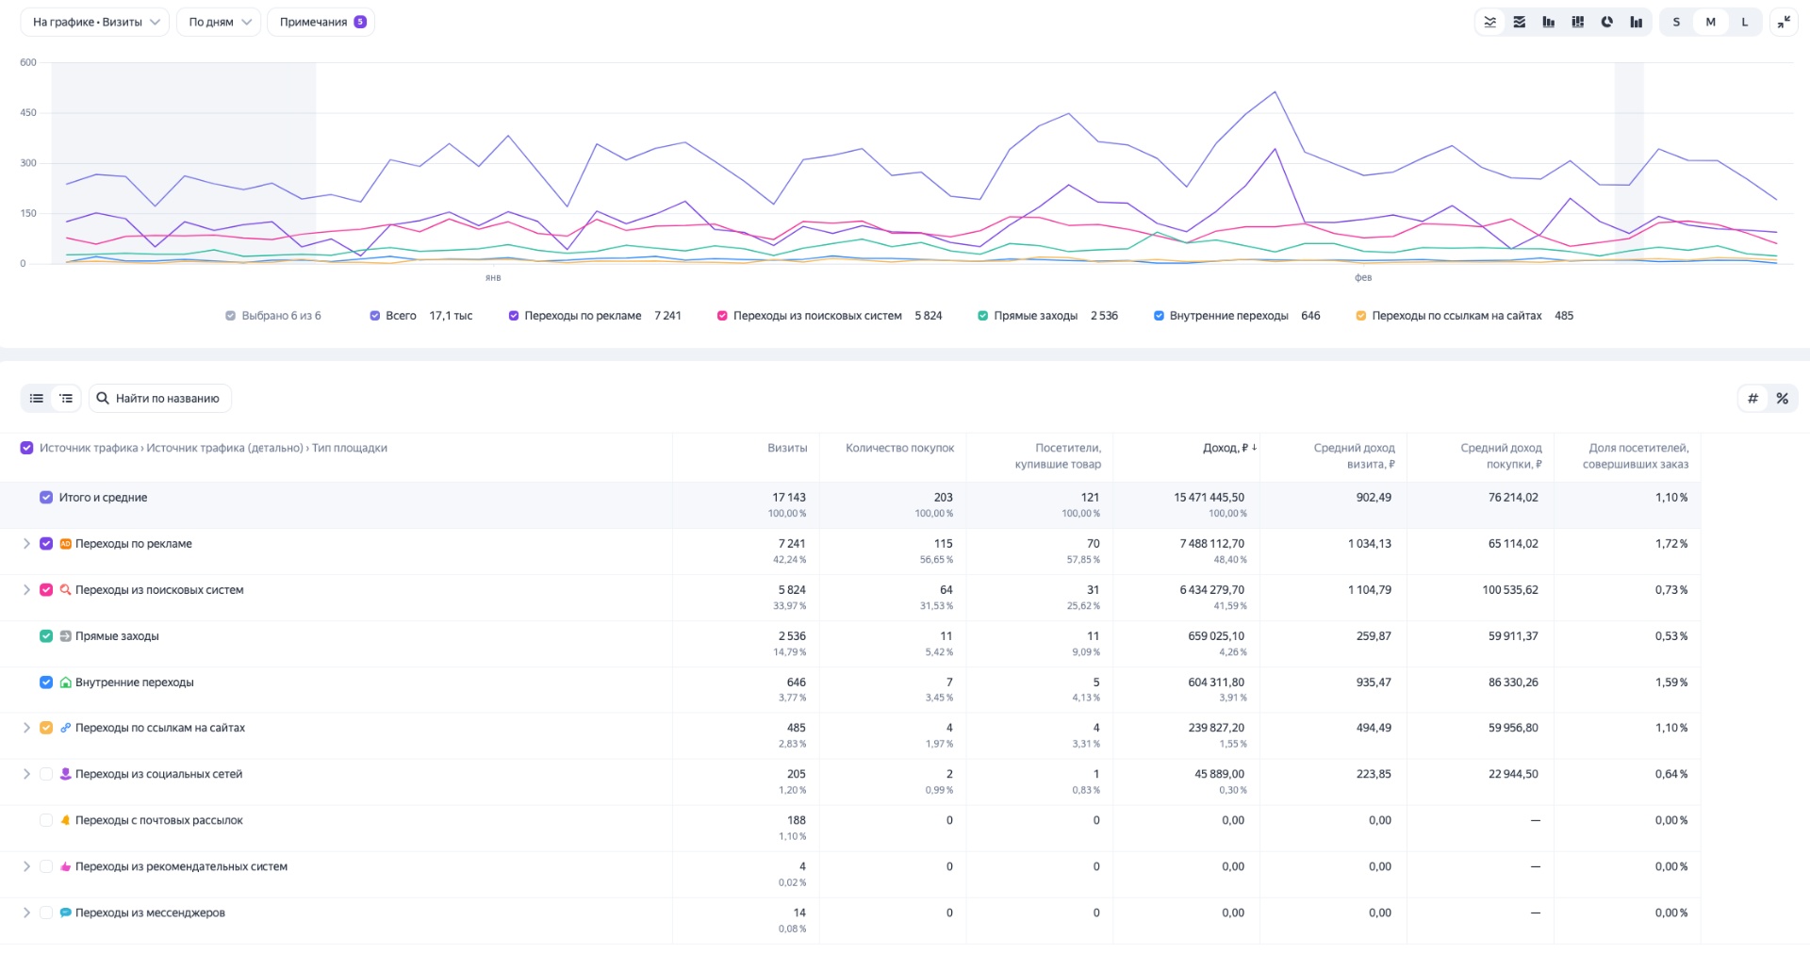Image resolution: width=1810 pixels, height=954 pixels.
Task: Select the line chart visualization icon
Action: 1490,22
